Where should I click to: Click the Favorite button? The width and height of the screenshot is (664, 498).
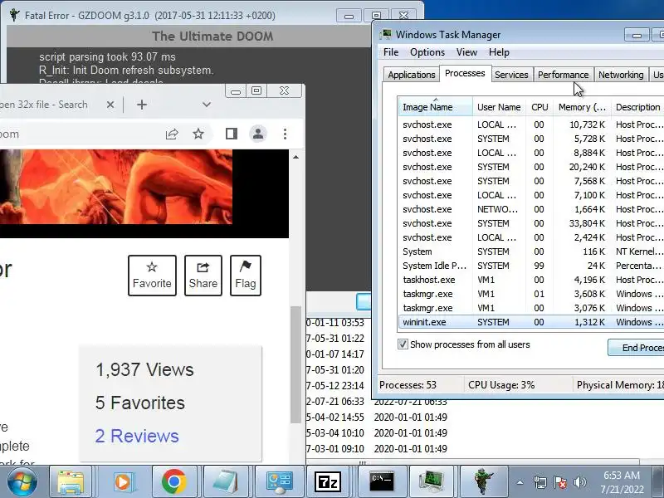point(152,276)
